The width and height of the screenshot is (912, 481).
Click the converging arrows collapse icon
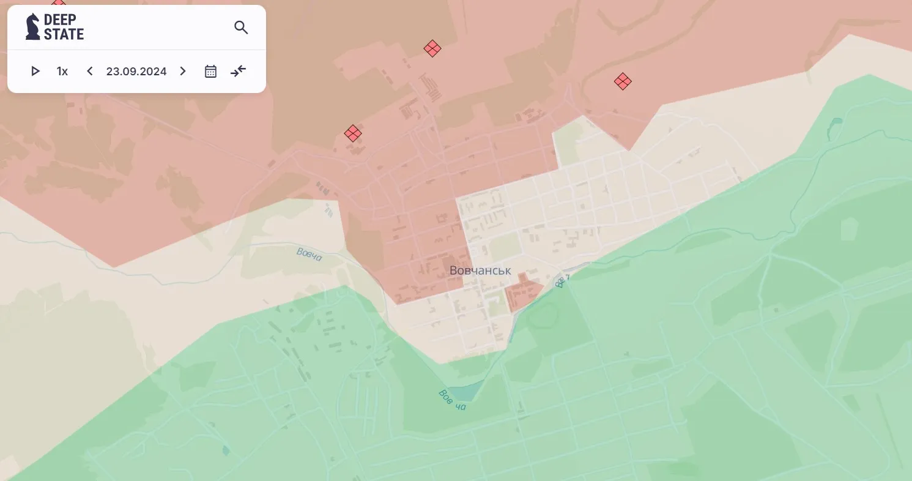(238, 71)
